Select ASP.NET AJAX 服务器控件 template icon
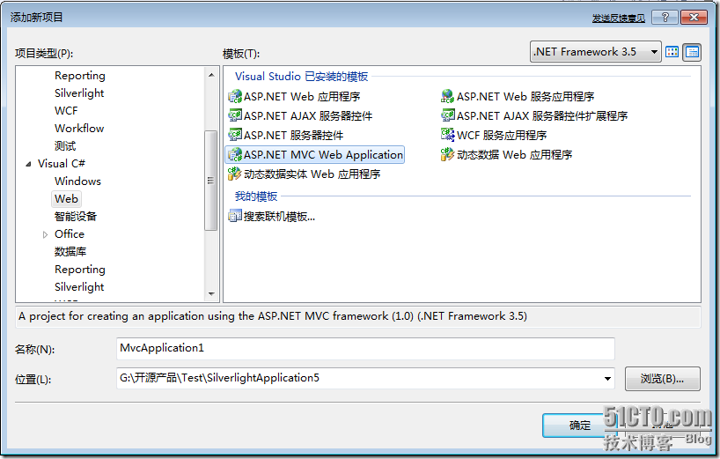Image resolution: width=720 pixels, height=459 pixels. (x=235, y=115)
